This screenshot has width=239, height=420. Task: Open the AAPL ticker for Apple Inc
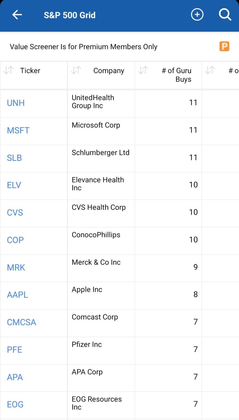17,294
